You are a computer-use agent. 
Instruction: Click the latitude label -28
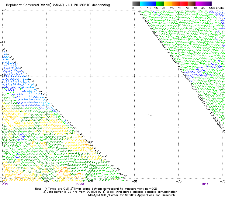(x=3, y=143)
